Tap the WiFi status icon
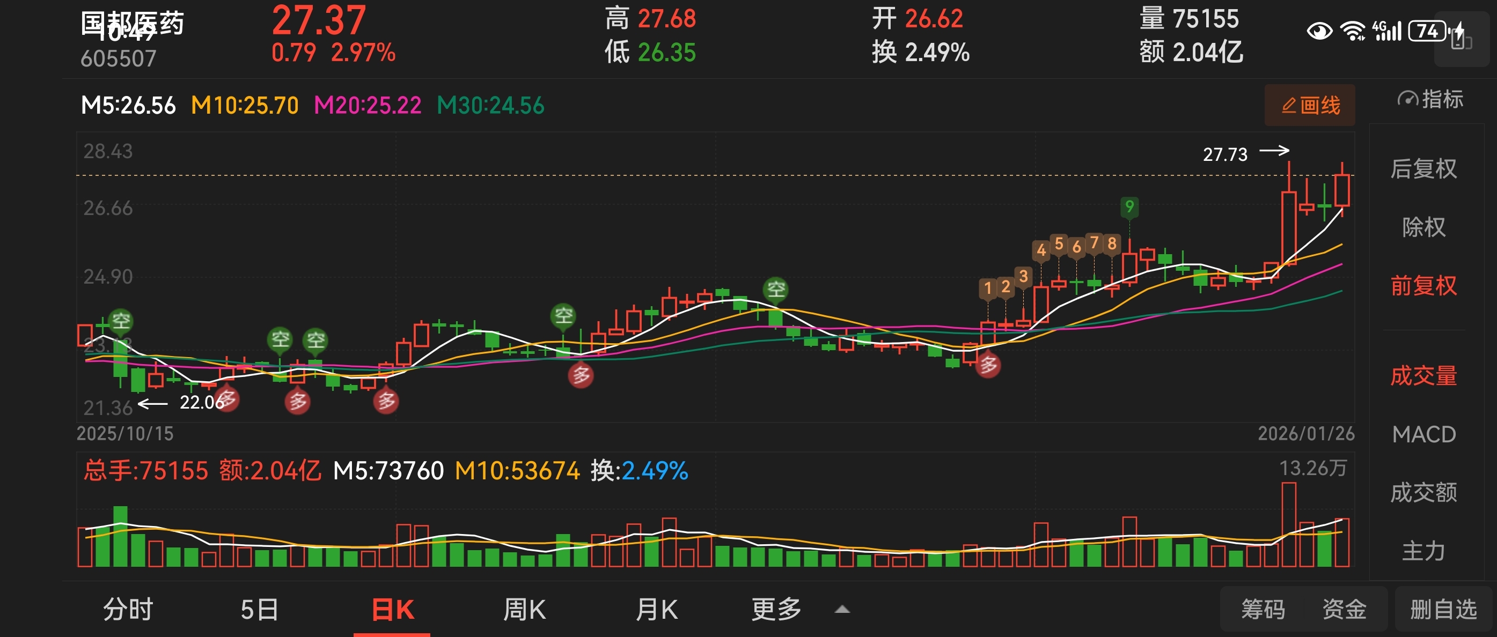 point(1352,30)
